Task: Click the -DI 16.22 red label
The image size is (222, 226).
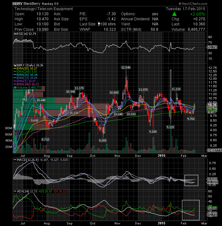Action: pyautogui.click(x=60, y=191)
